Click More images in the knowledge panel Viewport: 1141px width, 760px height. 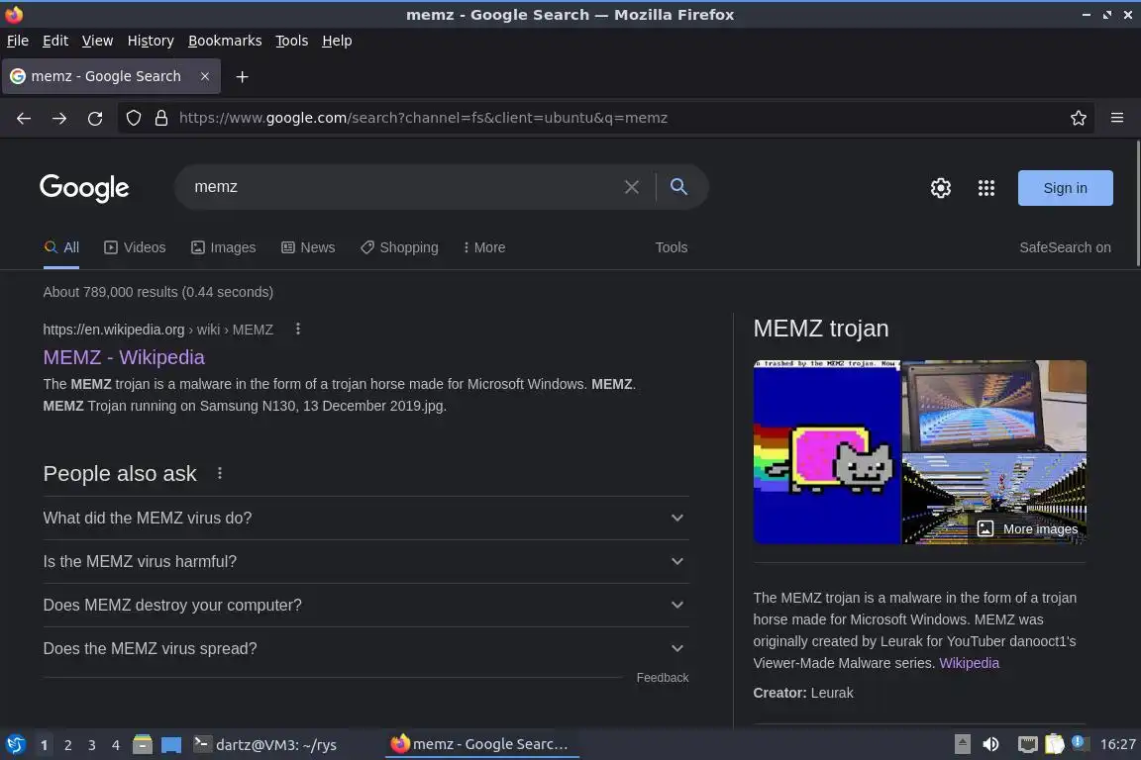click(x=1027, y=528)
